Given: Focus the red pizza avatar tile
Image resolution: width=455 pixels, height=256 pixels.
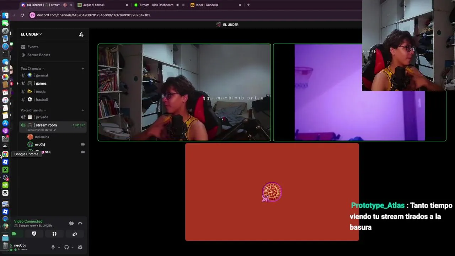Looking at the screenshot, I should (272, 192).
